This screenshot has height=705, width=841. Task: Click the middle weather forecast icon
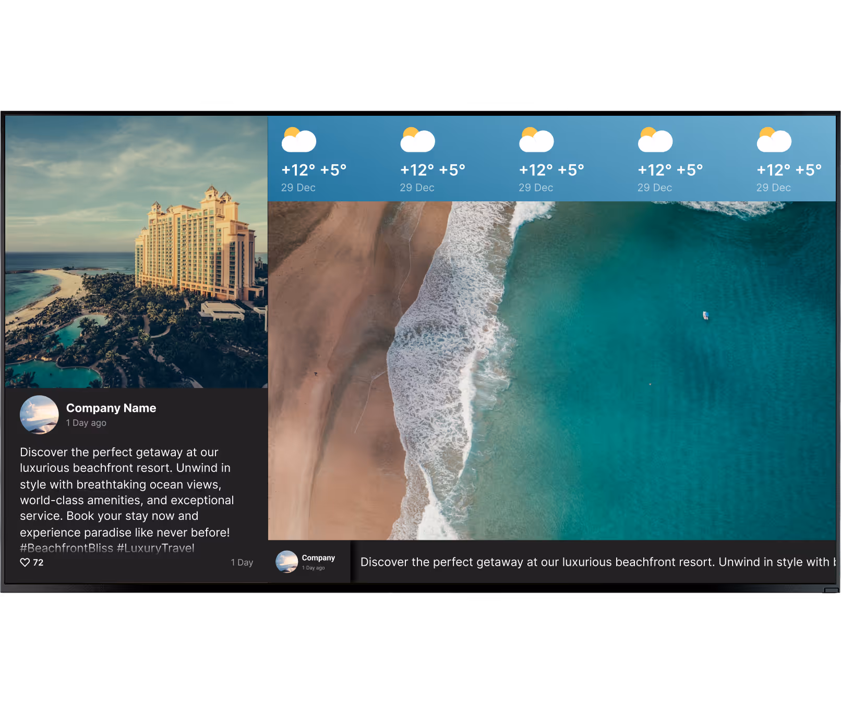537,139
